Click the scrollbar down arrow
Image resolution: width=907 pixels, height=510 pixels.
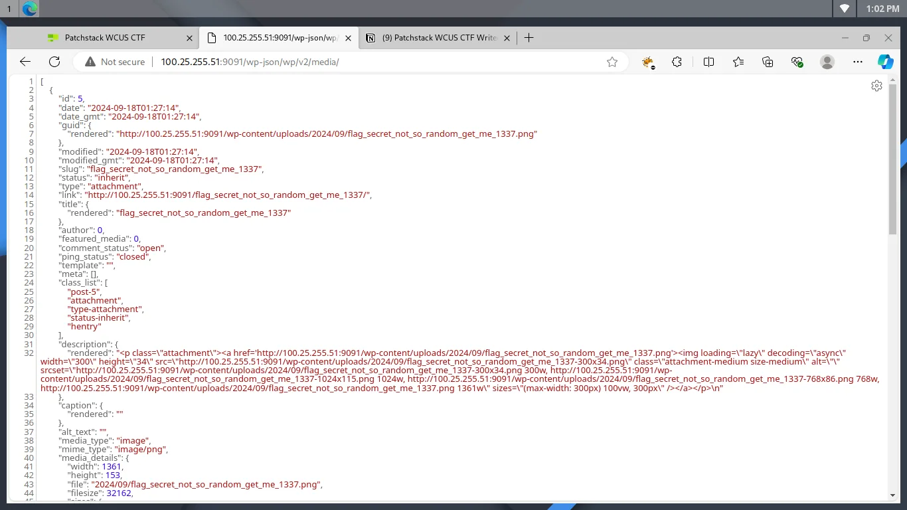(892, 495)
